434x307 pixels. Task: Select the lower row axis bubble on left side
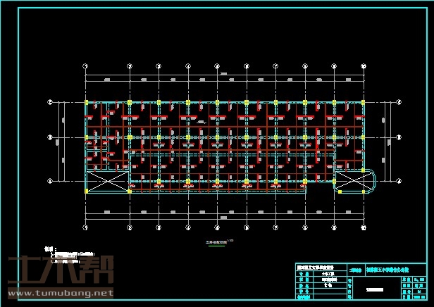(x=50, y=180)
